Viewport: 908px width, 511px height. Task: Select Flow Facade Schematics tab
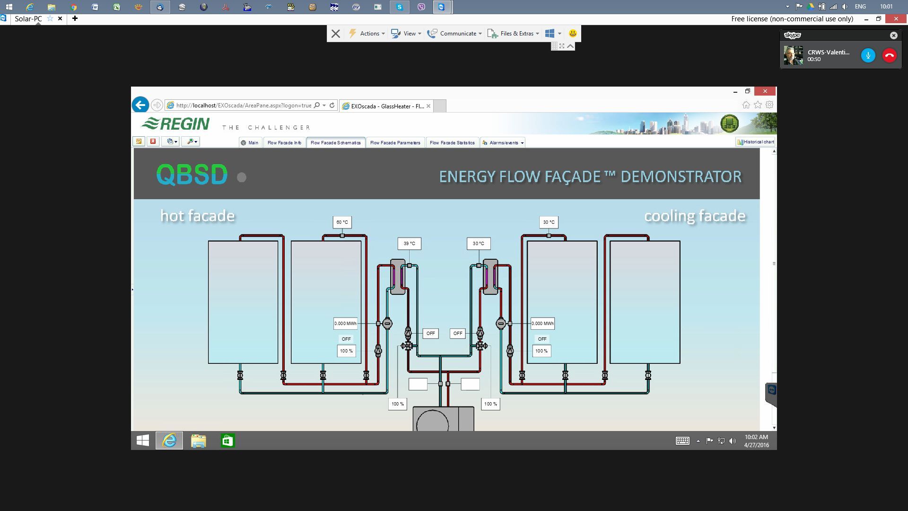(336, 142)
